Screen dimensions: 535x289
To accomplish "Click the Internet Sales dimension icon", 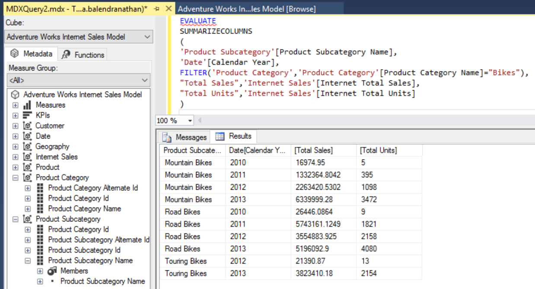I will pos(27,157).
